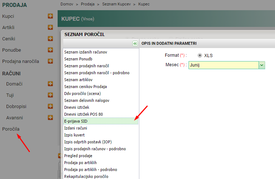The width and height of the screenshot is (275, 179).
Task: Click the plus icon beside Tuji
Action: 50,95
